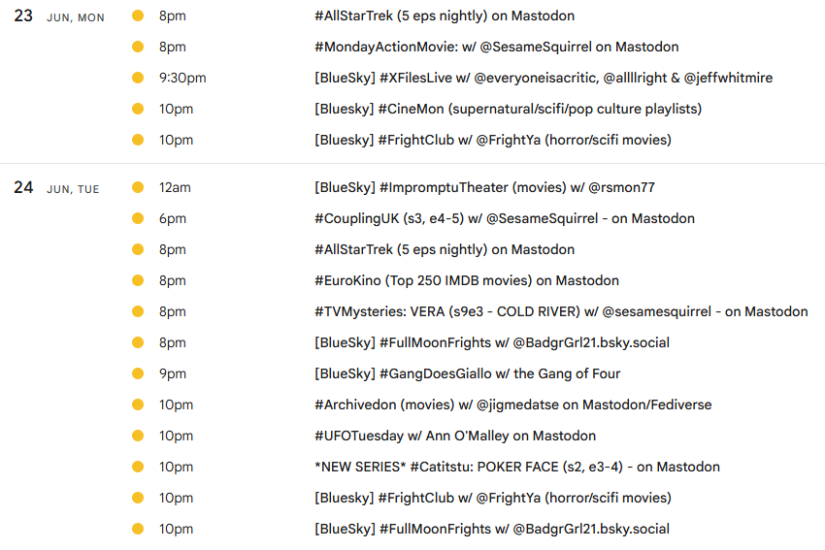This screenshot has height=550, width=825.
Task: Open Monday's 10pm #FrightClub horror/scifi event
Action: pos(493,140)
